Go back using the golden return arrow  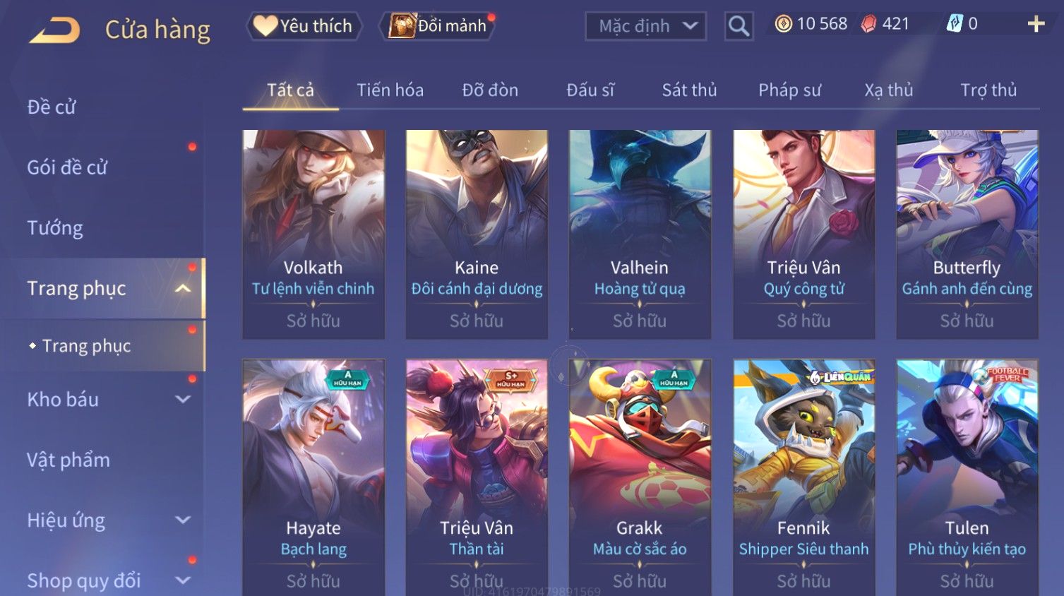(55, 30)
